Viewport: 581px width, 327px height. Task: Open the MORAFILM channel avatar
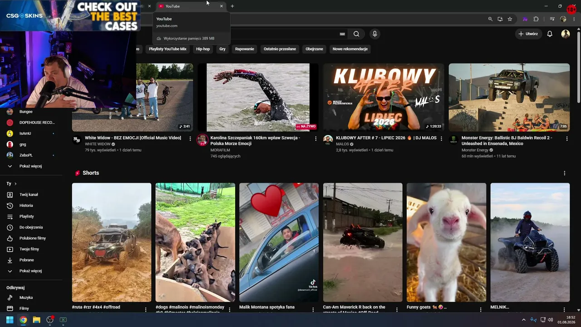[x=202, y=140]
